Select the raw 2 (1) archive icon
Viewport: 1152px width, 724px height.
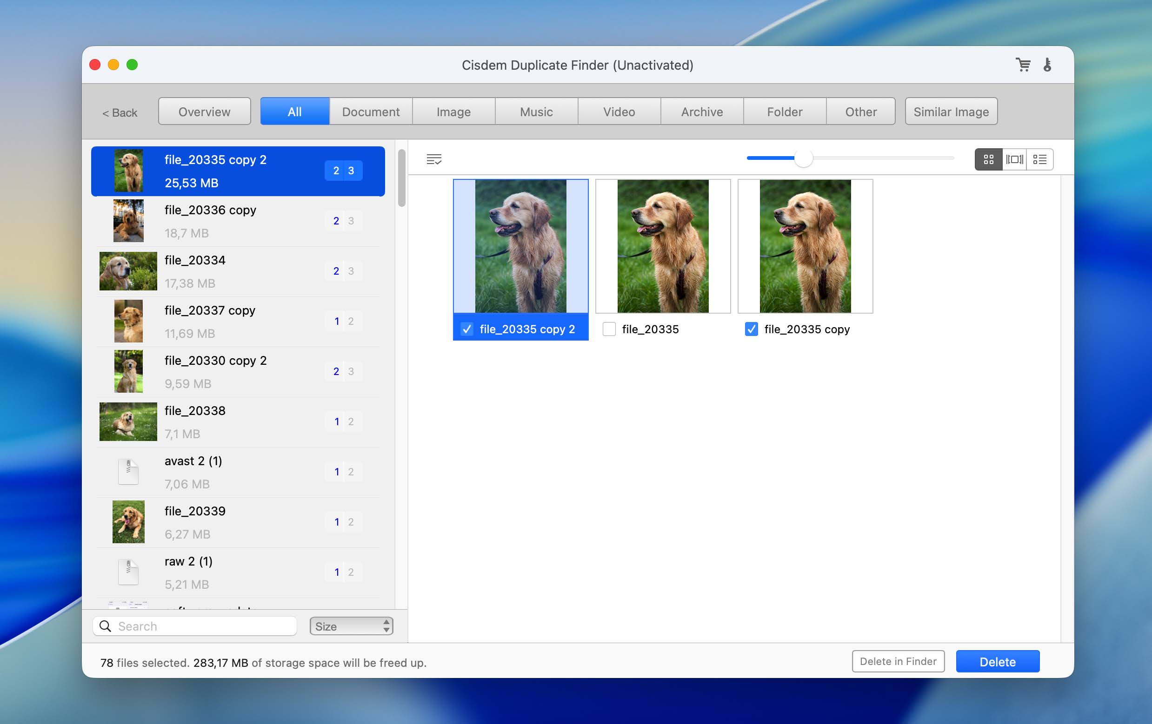[x=128, y=572]
